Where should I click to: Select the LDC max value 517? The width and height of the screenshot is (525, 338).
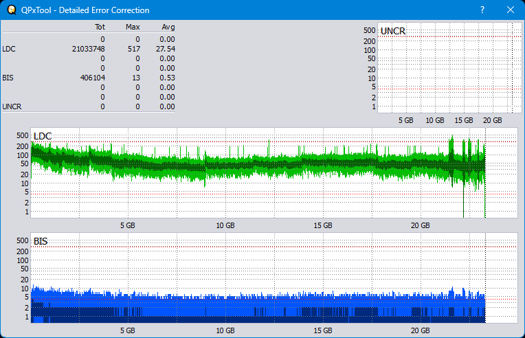pyautogui.click(x=134, y=49)
